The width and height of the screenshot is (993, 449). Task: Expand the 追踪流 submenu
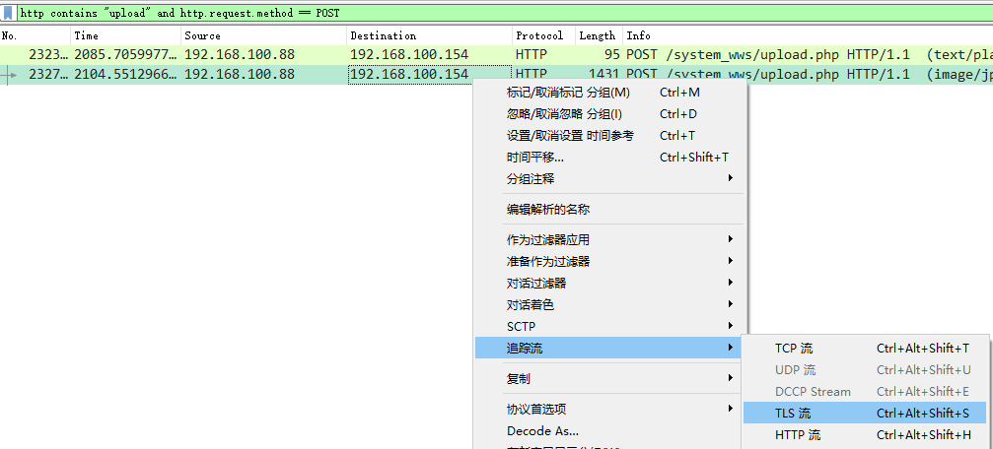[525, 349]
